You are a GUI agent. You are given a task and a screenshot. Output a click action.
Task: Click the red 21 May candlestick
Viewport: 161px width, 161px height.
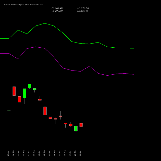(x=81, y=125)
